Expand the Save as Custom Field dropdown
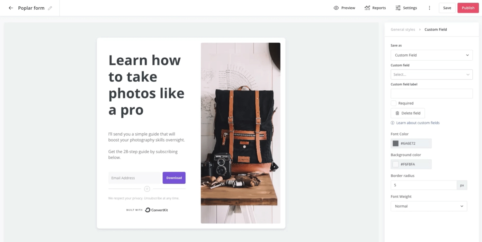Viewport: 482px width, 242px height. pyautogui.click(x=432, y=55)
